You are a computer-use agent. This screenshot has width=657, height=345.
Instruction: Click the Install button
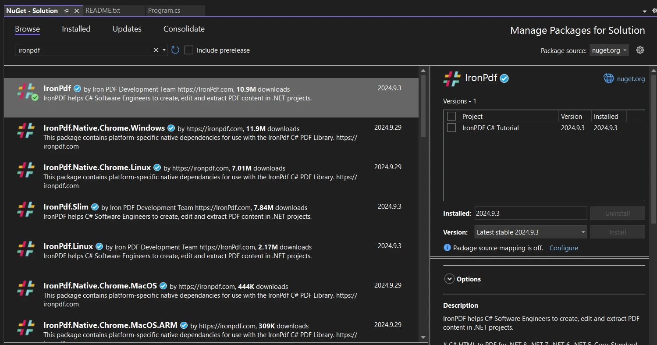coord(618,232)
